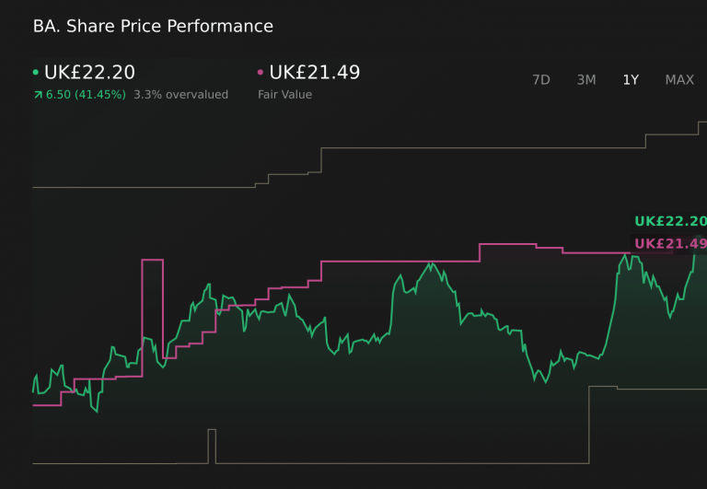Click the UK£21.49 fair value heading
The image size is (707, 489).
pos(314,73)
